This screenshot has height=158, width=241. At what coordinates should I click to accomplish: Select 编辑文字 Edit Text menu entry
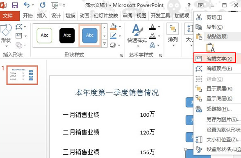coord(217,59)
